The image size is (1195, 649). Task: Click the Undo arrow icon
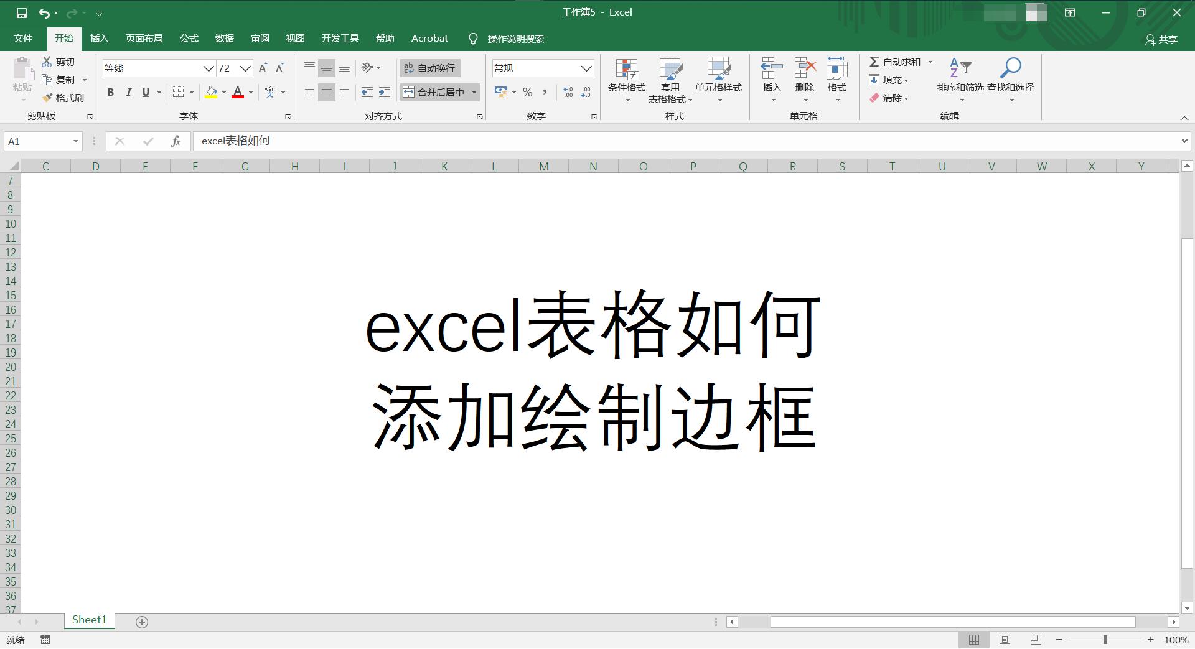(x=44, y=12)
